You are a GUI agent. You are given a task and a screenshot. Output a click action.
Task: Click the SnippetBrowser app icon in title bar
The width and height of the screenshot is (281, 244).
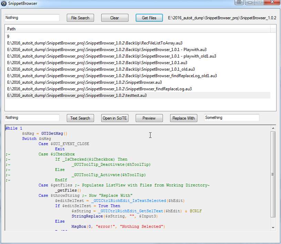coord(4,3)
